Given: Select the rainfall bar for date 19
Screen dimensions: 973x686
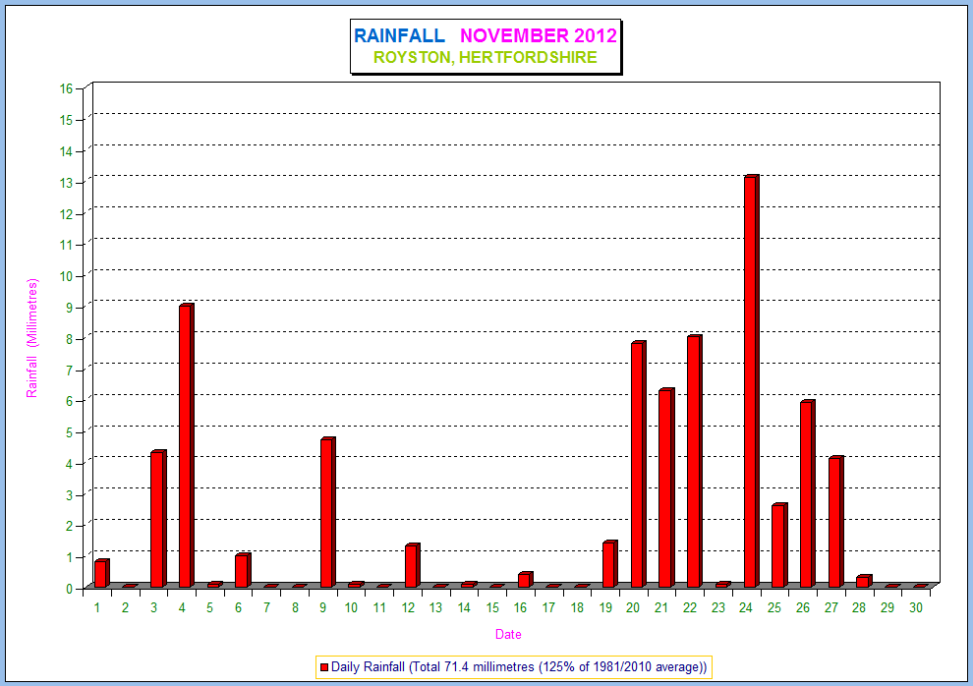Looking at the screenshot, I should point(610,564).
